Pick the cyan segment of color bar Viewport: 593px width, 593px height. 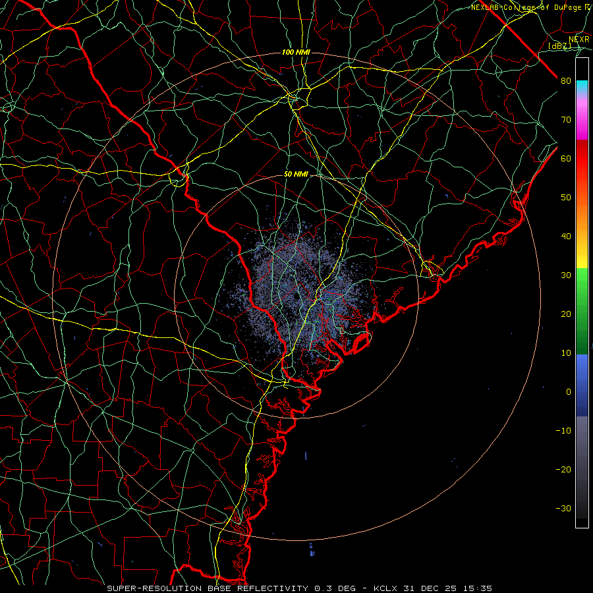tap(582, 87)
